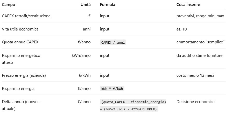
Task: Select the "Prezzo energia (azienda)" row label
Action: 24,75
